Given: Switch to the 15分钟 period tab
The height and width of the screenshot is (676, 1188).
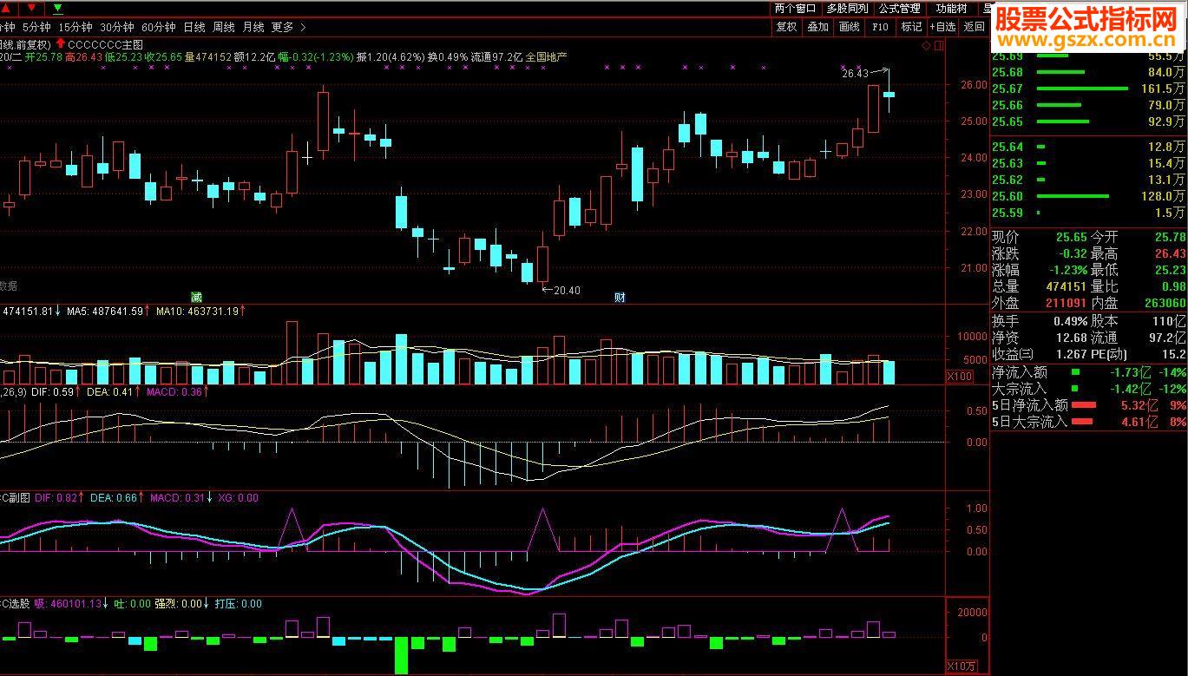Looking at the screenshot, I should coord(75,27).
